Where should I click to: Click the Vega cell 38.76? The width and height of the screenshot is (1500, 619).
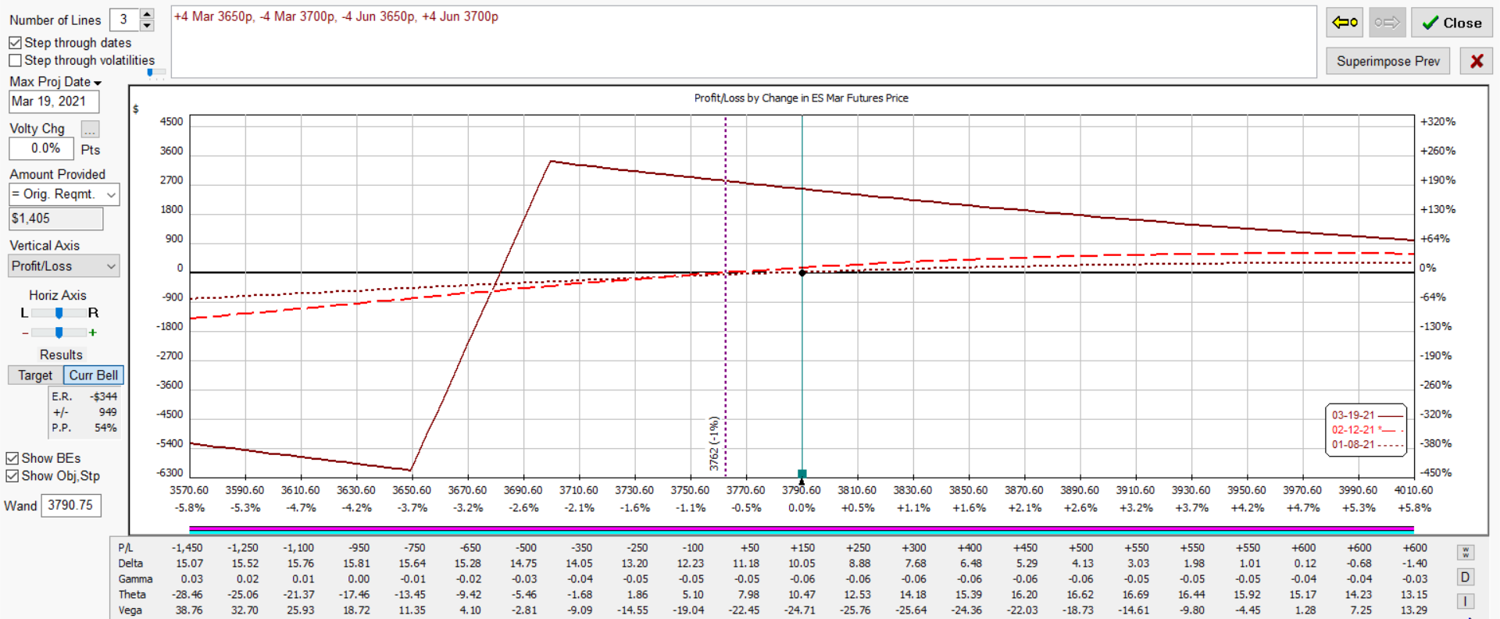coord(190,610)
